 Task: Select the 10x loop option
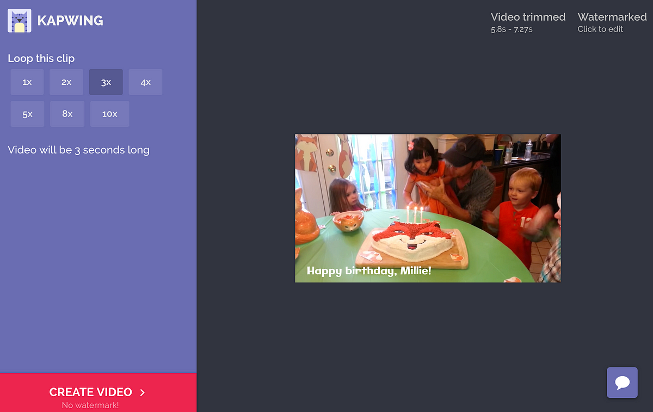[x=109, y=114]
